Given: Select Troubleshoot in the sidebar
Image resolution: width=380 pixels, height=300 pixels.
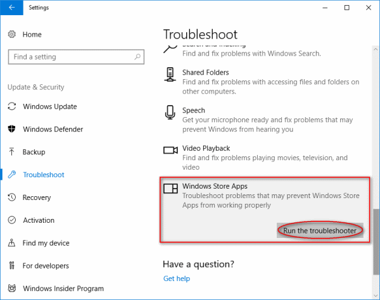Looking at the screenshot, I should [x=44, y=175].
